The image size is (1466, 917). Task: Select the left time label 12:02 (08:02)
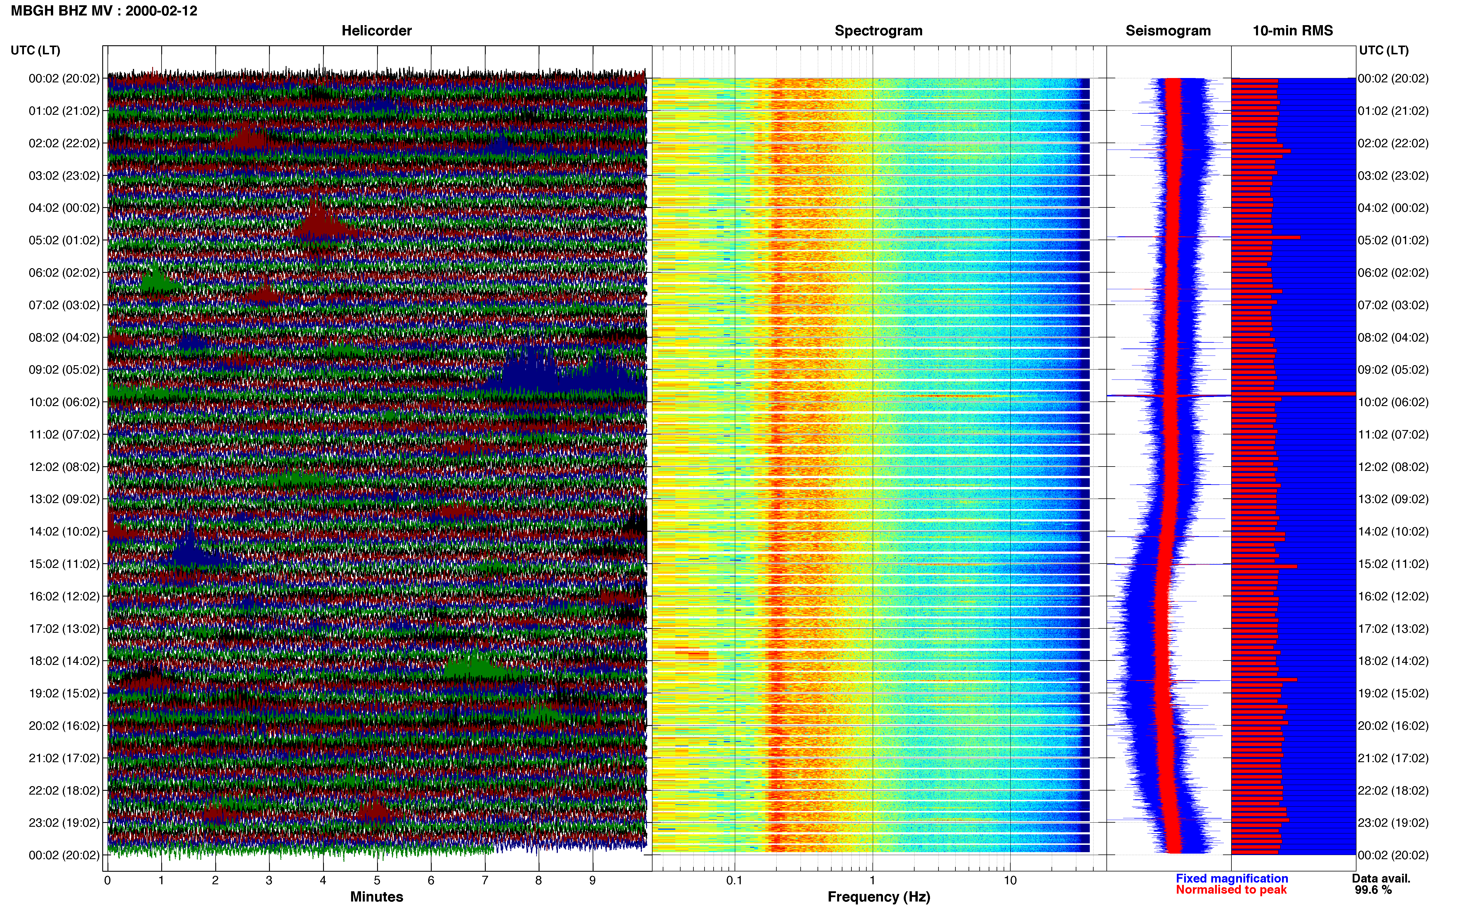pyautogui.click(x=64, y=467)
